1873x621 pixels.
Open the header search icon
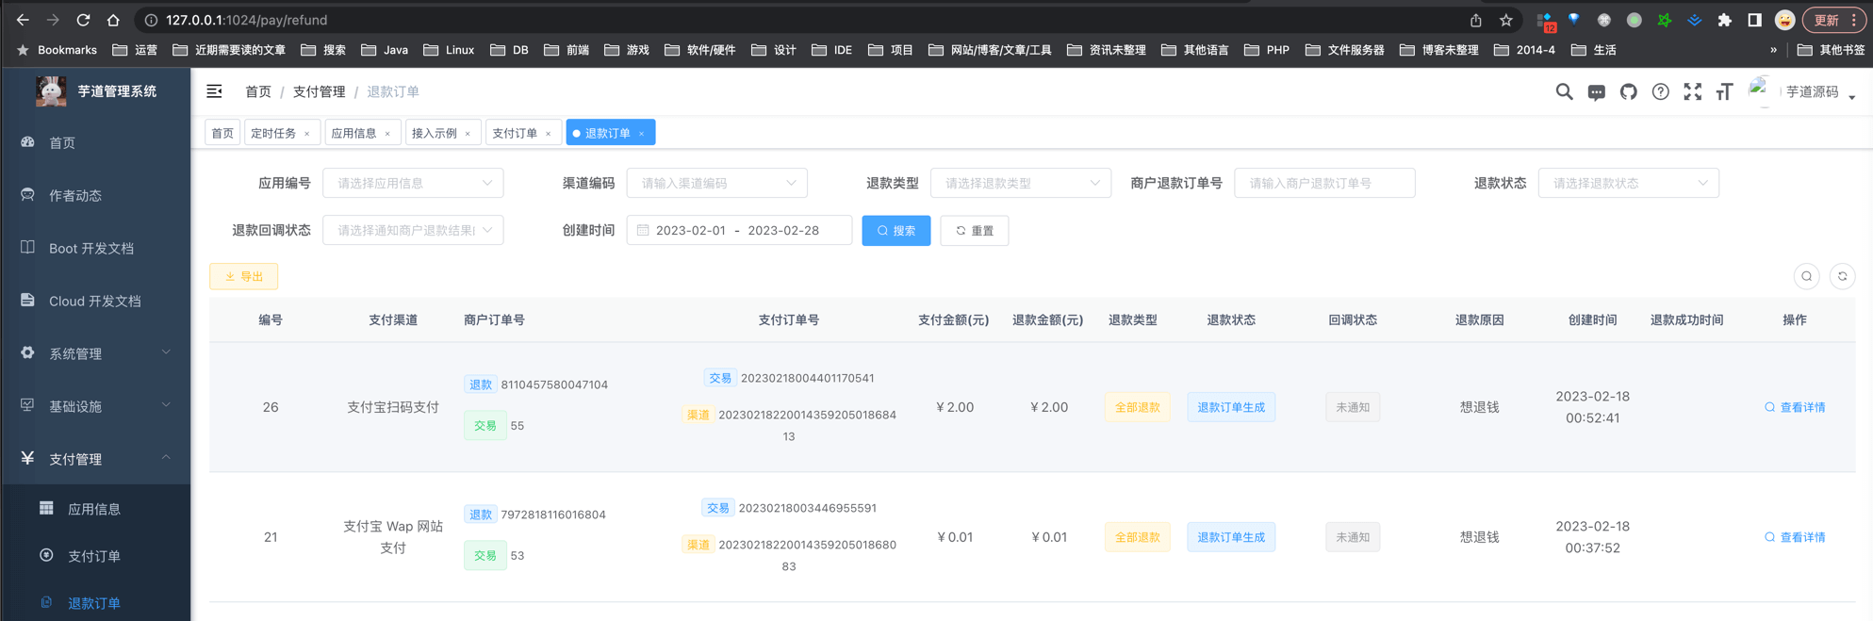(1564, 91)
